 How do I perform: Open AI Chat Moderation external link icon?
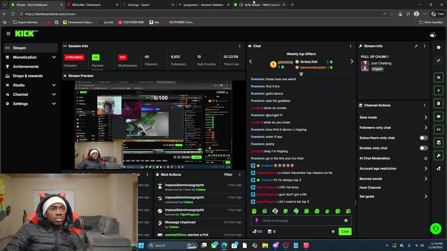[426, 158]
